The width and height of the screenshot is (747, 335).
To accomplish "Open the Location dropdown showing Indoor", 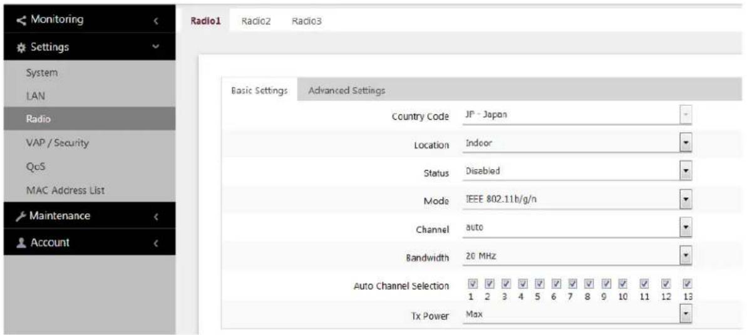I will click(x=576, y=144).
